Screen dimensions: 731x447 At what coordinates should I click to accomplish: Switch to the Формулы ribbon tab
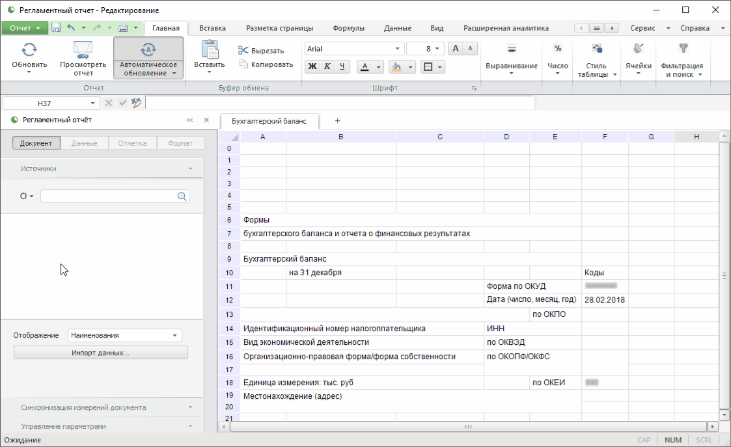click(348, 28)
